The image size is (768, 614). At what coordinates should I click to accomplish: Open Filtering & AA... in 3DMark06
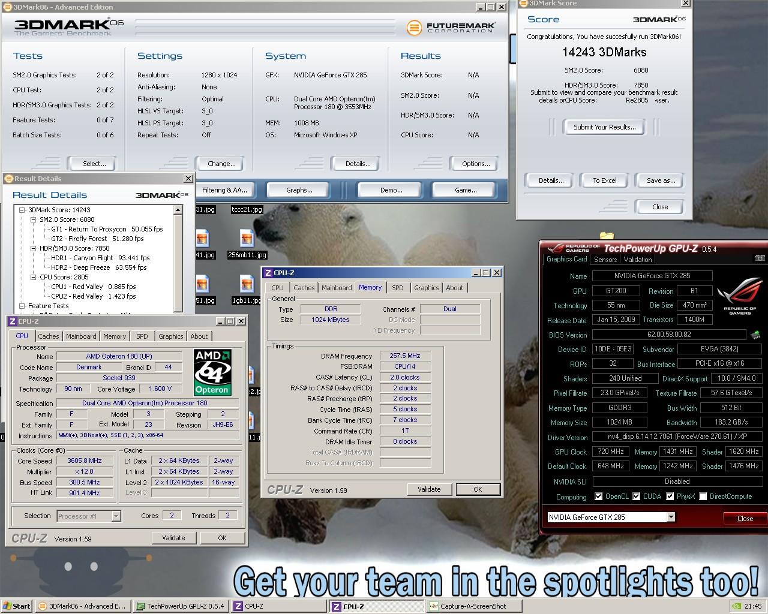(224, 190)
